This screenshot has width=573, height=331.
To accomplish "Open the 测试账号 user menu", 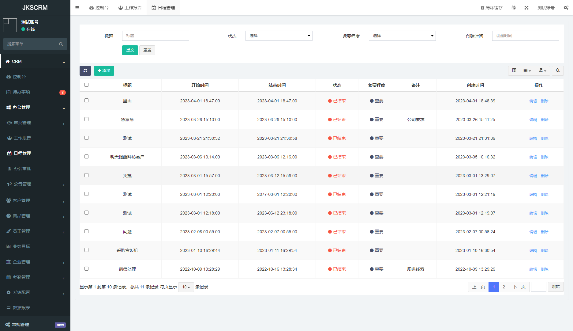I will (546, 8).
